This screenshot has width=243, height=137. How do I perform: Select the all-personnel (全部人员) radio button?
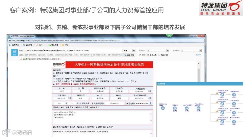(148, 55)
